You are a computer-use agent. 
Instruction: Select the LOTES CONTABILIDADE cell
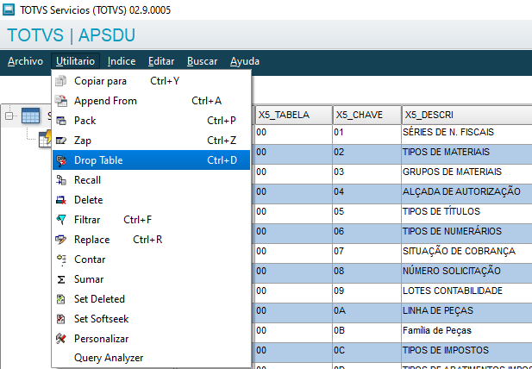coord(466,291)
